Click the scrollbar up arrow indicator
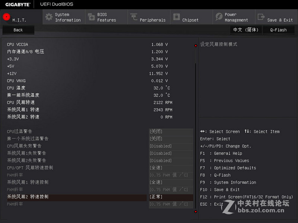298x223 pixels. [196, 46]
